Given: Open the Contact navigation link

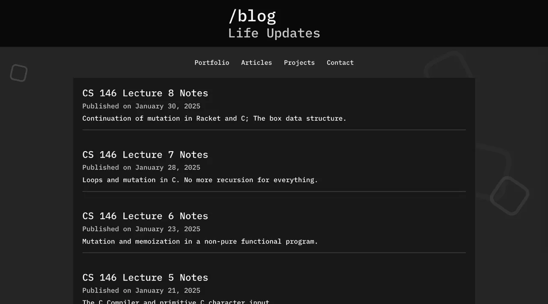Looking at the screenshot, I should (x=340, y=63).
